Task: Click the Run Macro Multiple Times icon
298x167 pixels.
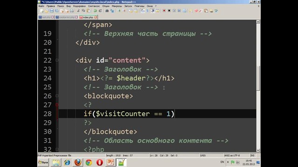Action: coord(179,11)
